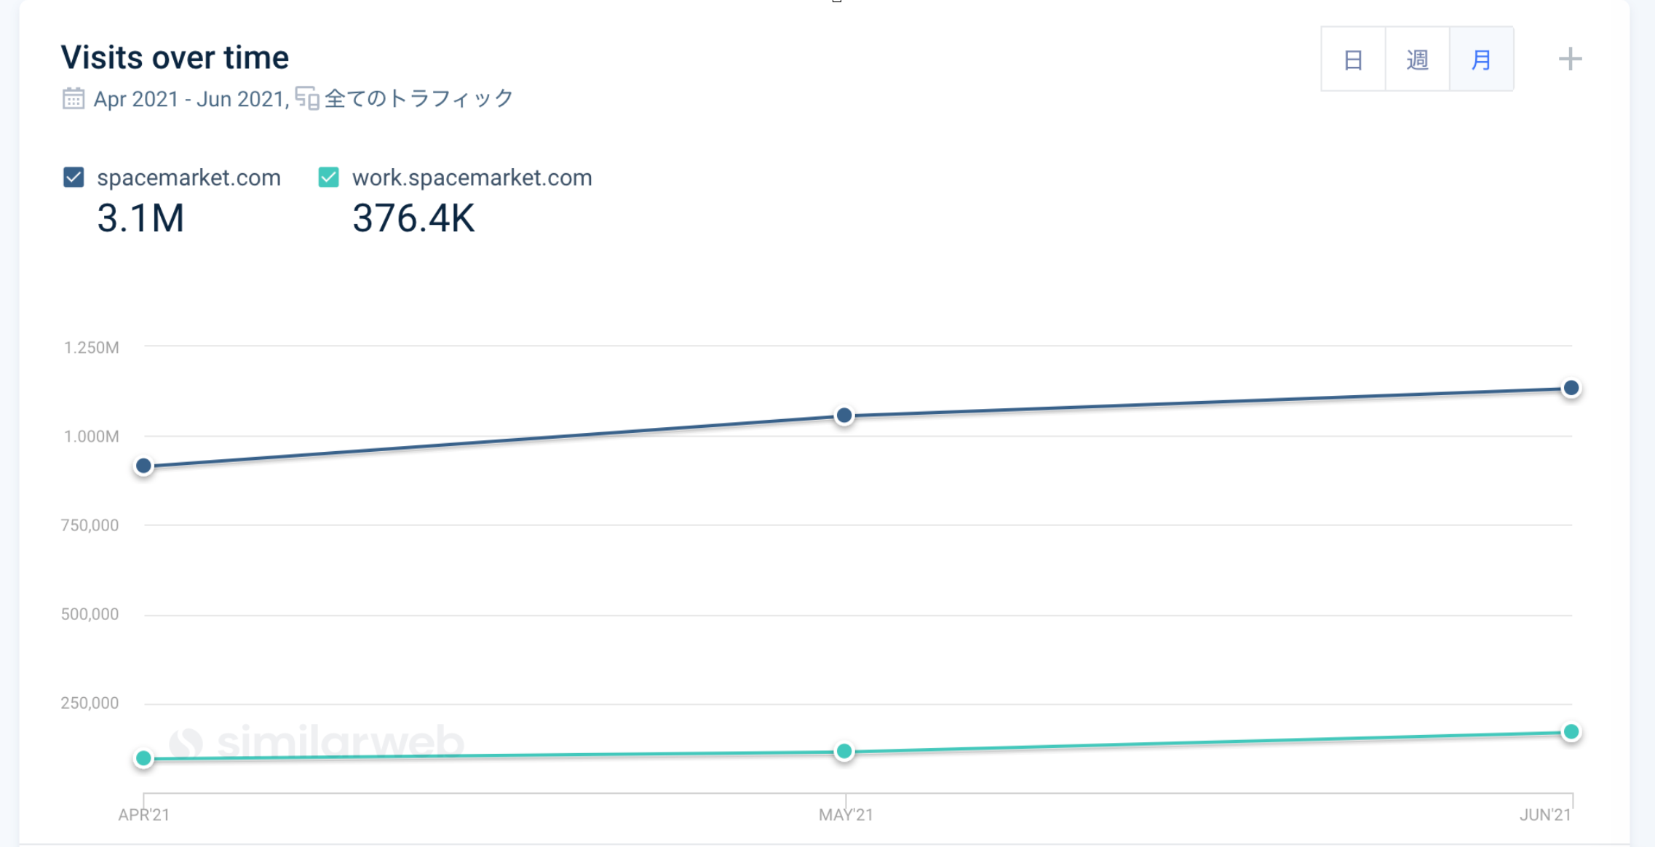Click the Apr 2021 - Jun 2021 date range
1655x847 pixels.
pyautogui.click(x=189, y=99)
